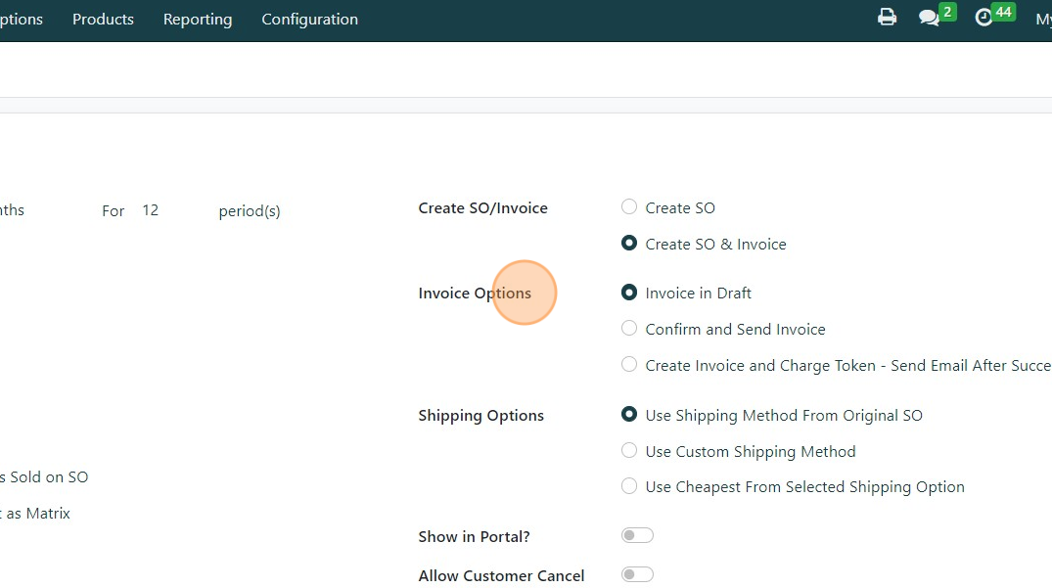The height and width of the screenshot is (588, 1052).
Task: Open the activities clock icon
Action: point(983,18)
